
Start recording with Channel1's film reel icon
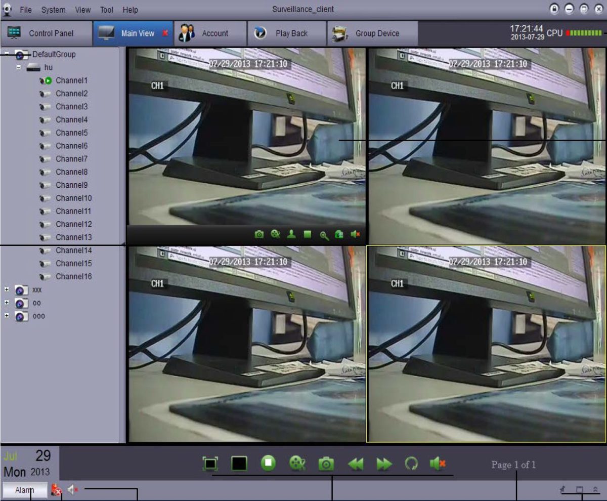(x=275, y=234)
